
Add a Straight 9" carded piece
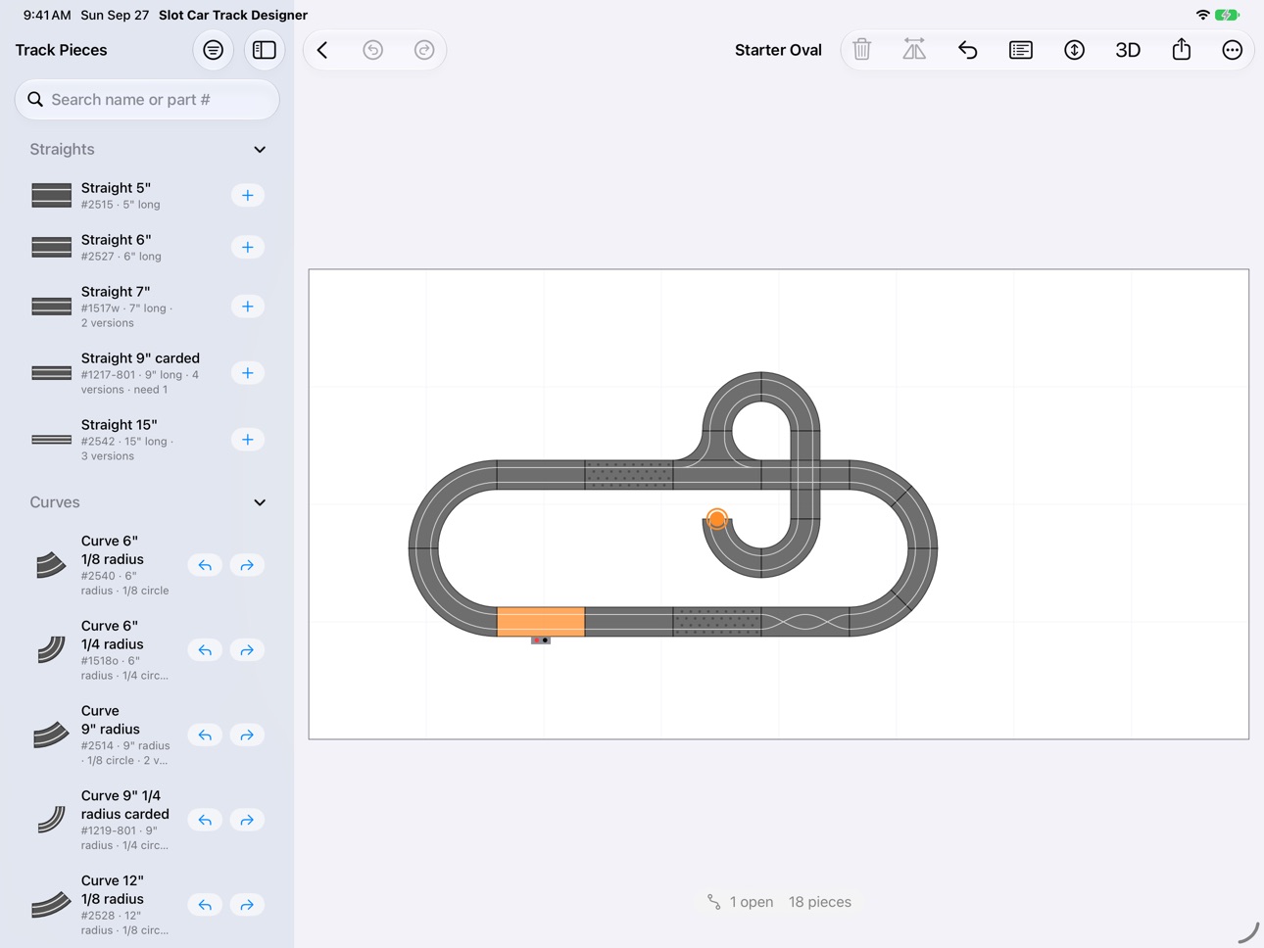pos(248,373)
